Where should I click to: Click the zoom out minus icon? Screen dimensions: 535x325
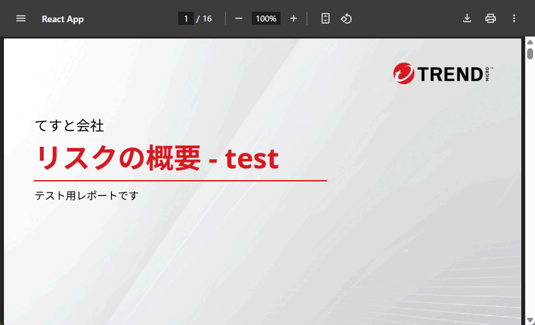point(239,18)
